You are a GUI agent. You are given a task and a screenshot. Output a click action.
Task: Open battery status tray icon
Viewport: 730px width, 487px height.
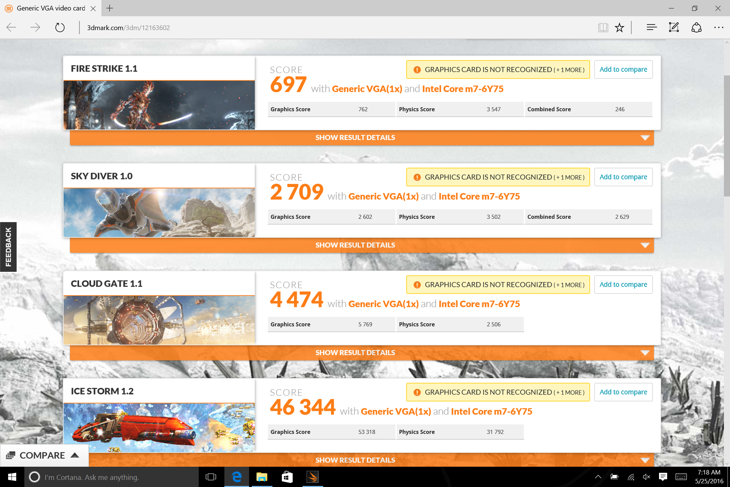[x=614, y=477]
